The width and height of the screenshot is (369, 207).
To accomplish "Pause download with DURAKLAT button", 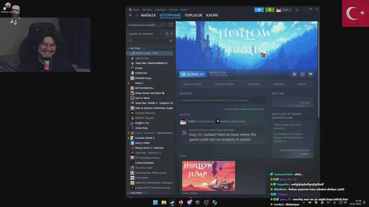I will 193,74.
